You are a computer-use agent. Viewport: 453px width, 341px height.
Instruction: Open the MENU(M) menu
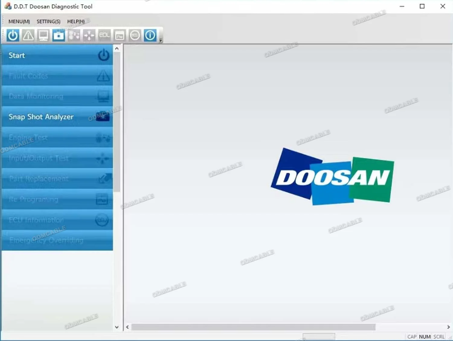tap(19, 21)
